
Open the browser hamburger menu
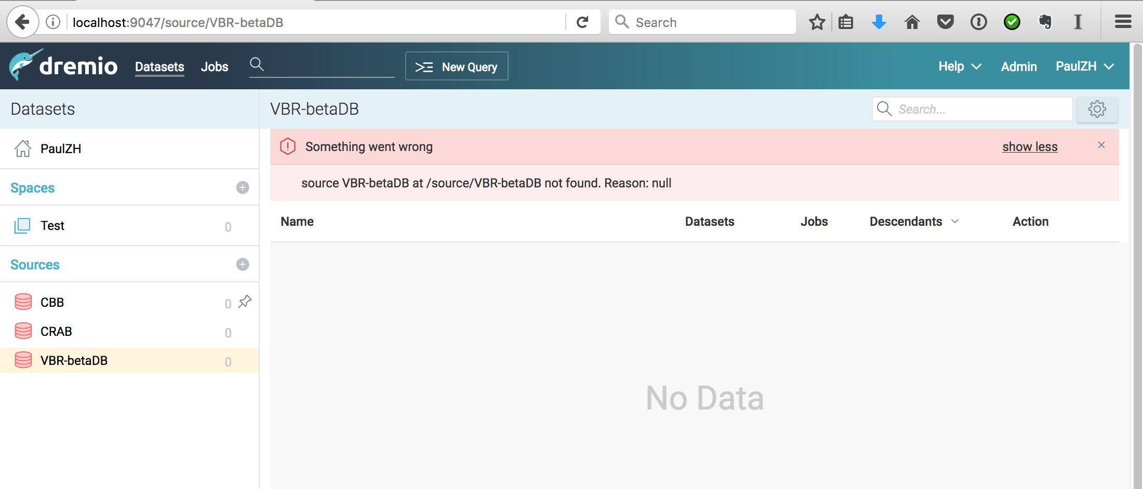pos(1123,22)
